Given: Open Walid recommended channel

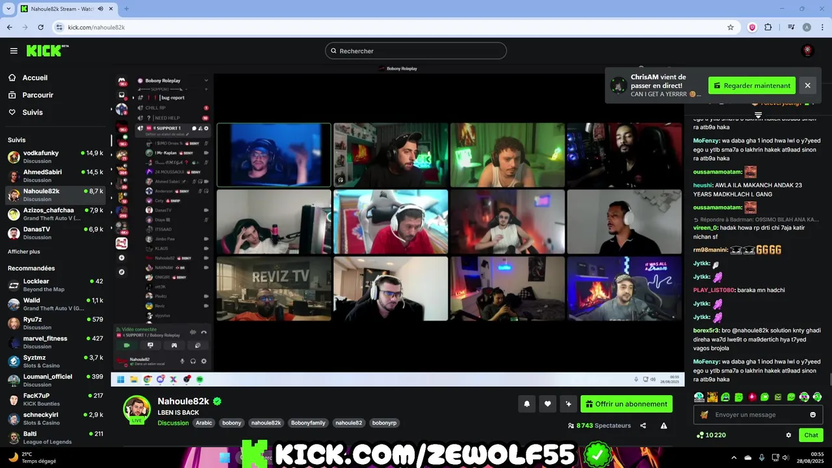Looking at the screenshot, I should (55, 304).
